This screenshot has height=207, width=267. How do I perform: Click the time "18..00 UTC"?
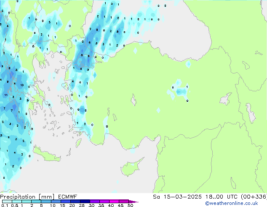[222, 197]
